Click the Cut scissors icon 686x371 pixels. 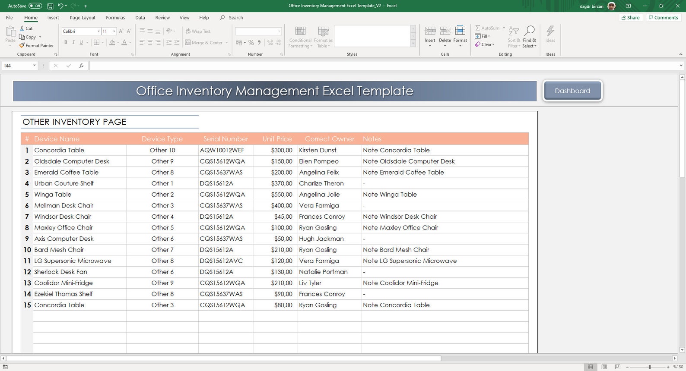coord(22,28)
